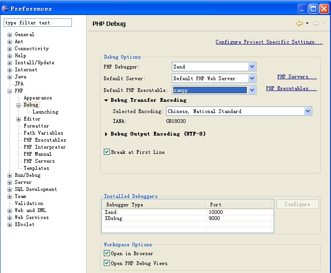Image resolution: width=331 pixels, height=273 pixels.
Task: Select the Zend debugger row
Action: (187, 212)
